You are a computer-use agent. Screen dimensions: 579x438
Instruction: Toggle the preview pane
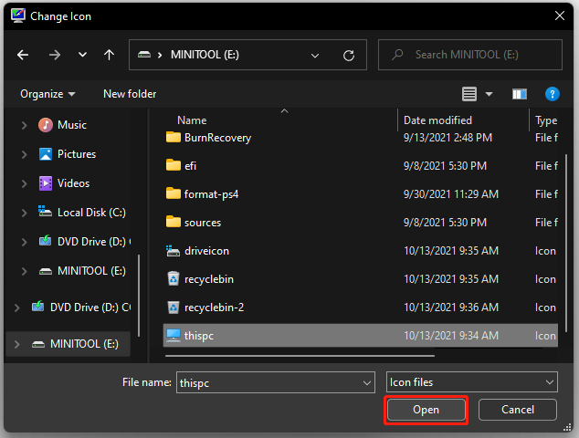520,94
